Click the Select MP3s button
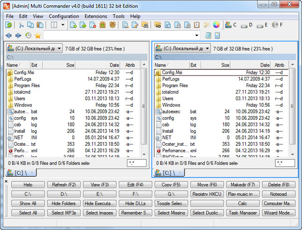 [x=64, y=213]
